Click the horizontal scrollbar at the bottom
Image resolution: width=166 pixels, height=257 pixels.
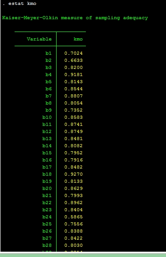tap(83, 255)
